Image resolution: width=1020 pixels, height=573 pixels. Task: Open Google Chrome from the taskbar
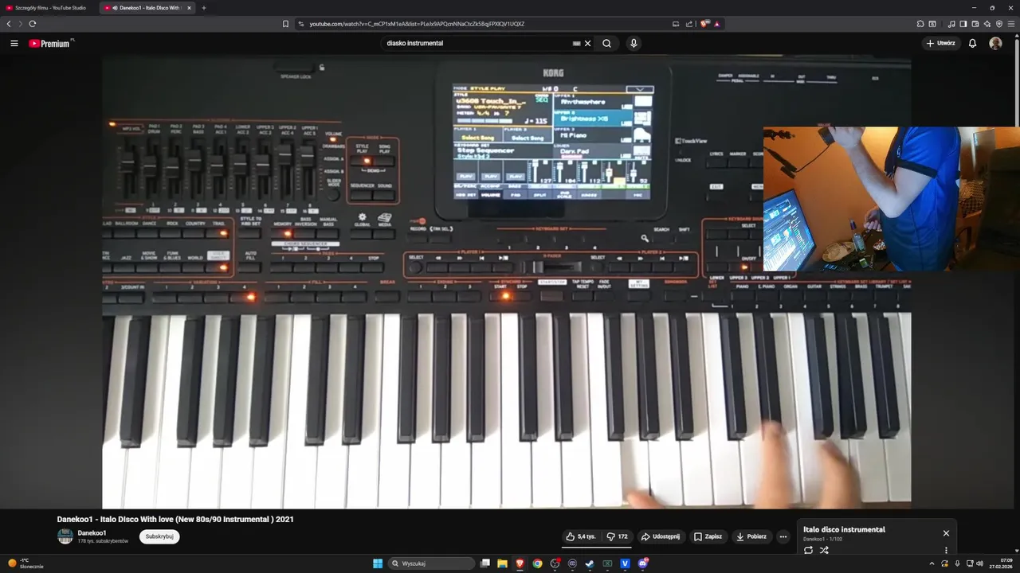tap(538, 563)
